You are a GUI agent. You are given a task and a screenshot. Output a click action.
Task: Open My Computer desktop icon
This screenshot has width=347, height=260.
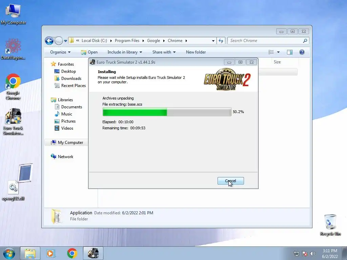tap(13, 14)
